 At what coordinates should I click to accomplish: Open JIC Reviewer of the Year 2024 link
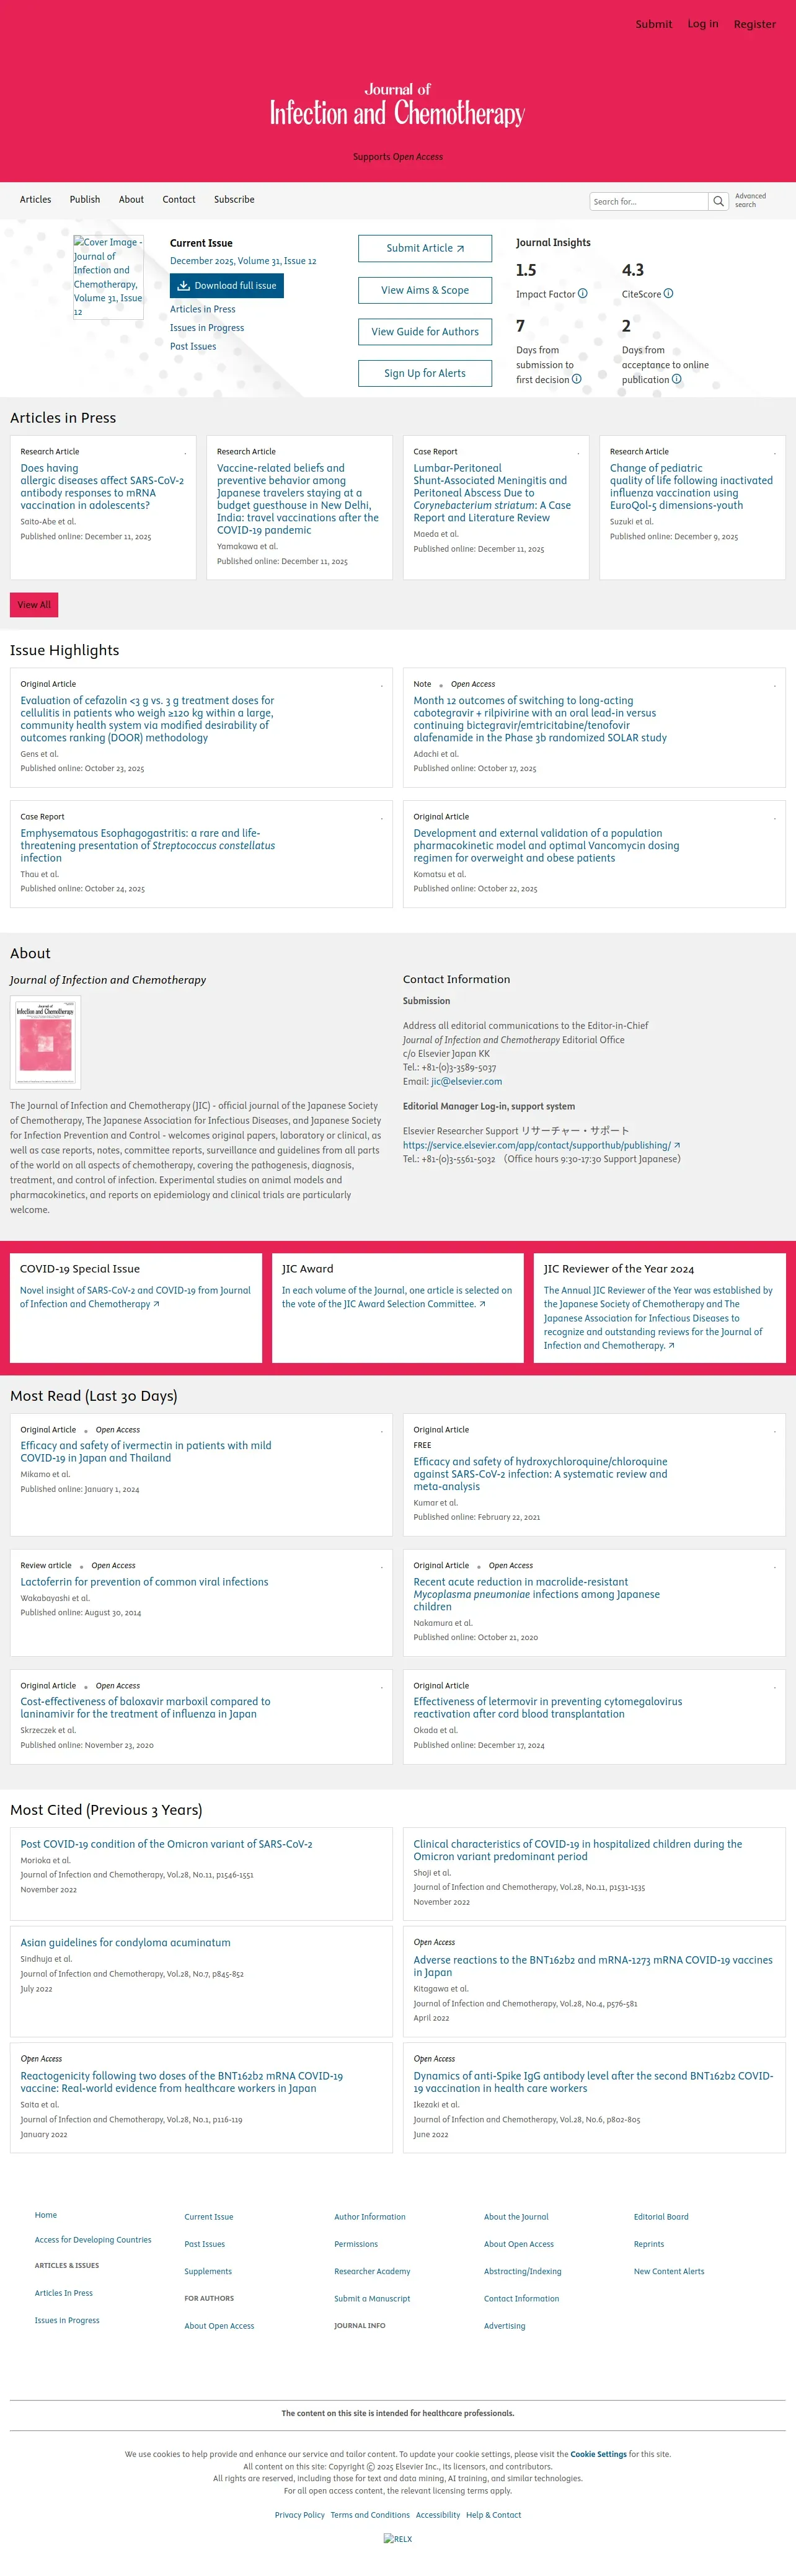point(658,1317)
